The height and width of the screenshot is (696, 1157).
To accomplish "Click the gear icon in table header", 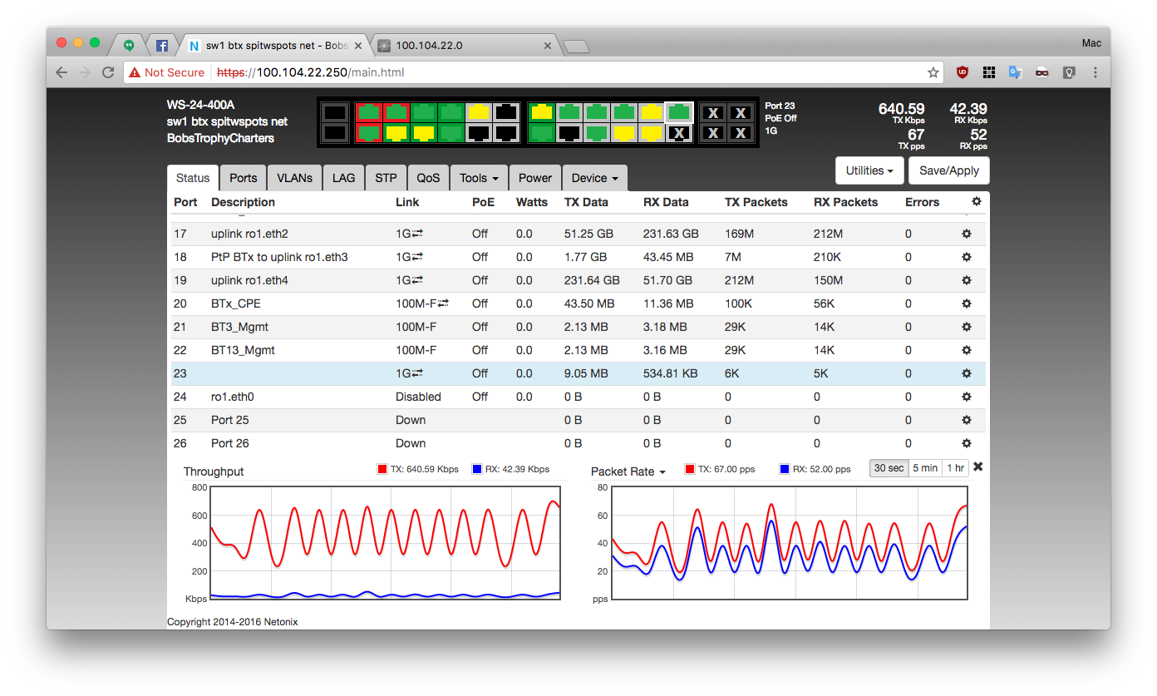I will click(x=976, y=202).
